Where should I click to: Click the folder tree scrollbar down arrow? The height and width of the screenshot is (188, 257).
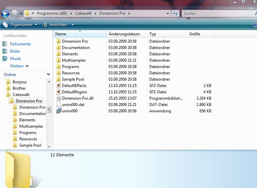(x=49, y=147)
